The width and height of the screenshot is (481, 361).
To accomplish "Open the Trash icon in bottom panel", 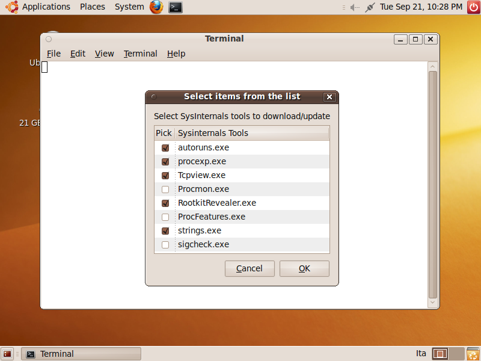I will coord(473,354).
